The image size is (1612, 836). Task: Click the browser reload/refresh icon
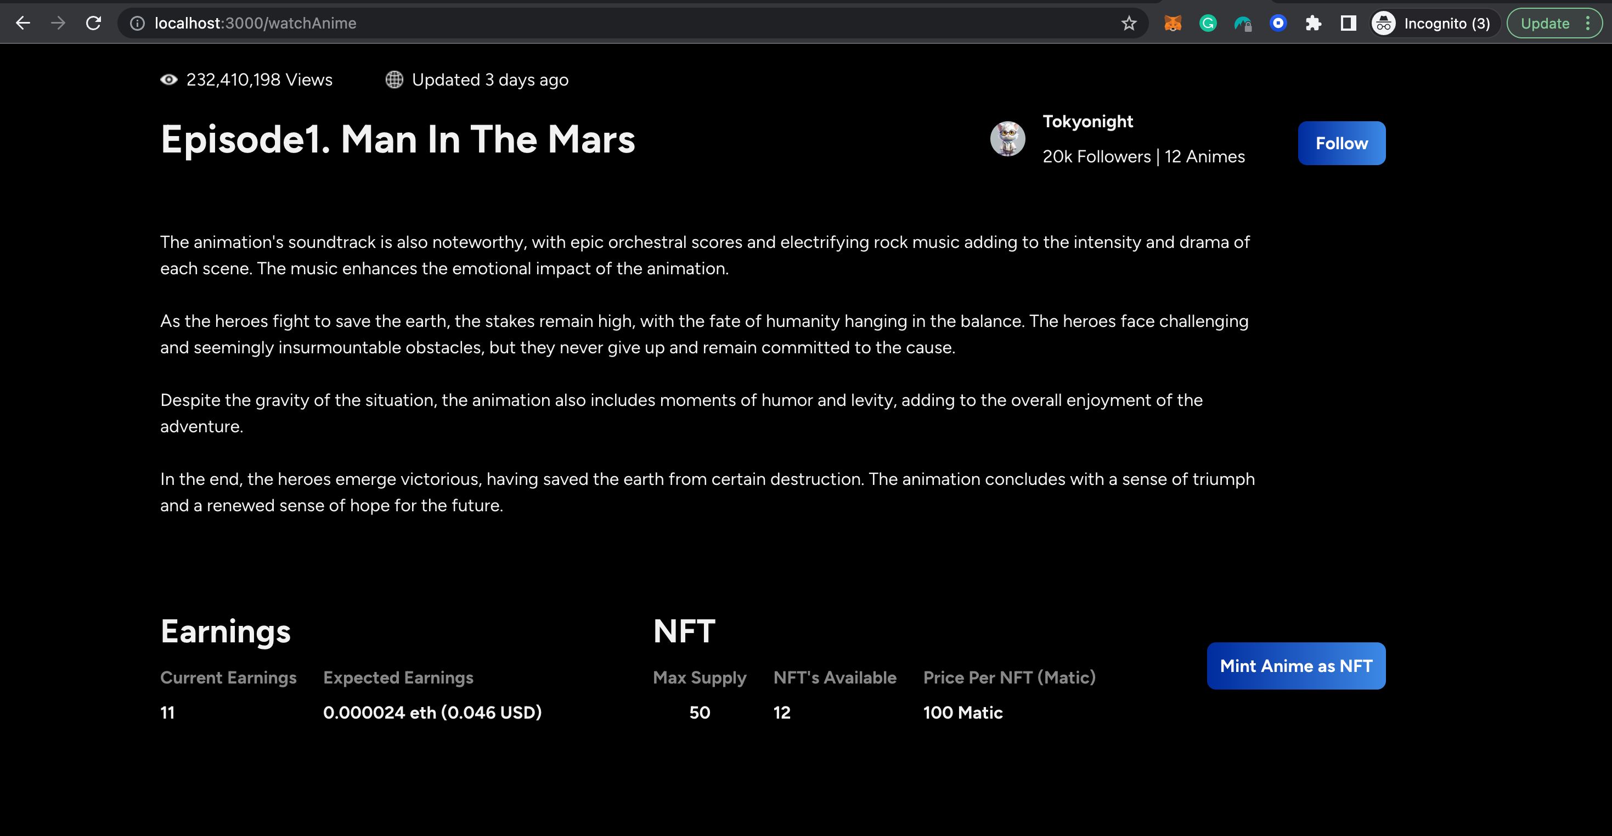tap(94, 22)
